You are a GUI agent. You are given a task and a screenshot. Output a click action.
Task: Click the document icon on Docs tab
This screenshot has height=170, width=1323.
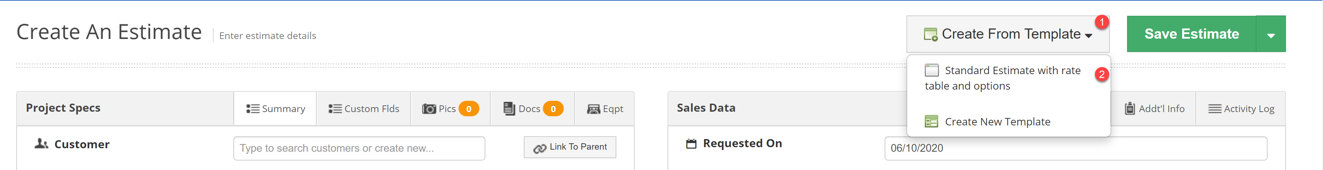pyautogui.click(x=508, y=108)
